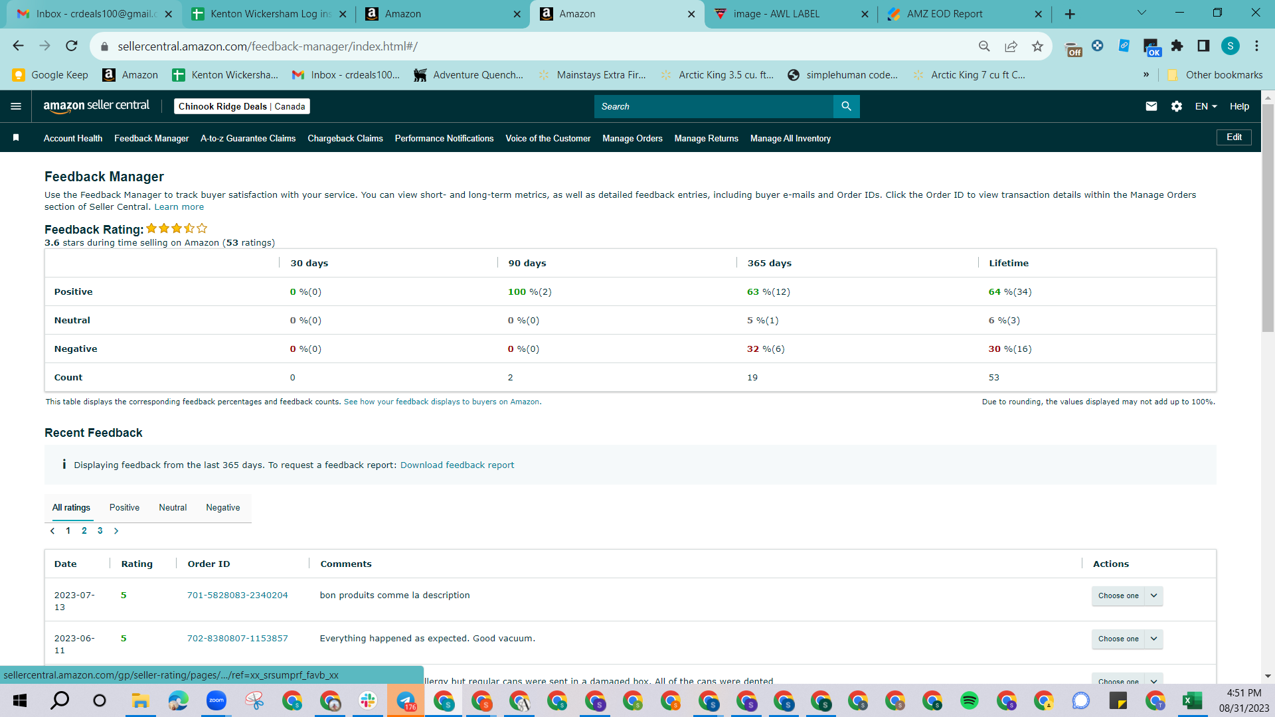Go to feedback page 3
1275x717 pixels.
[x=100, y=531]
